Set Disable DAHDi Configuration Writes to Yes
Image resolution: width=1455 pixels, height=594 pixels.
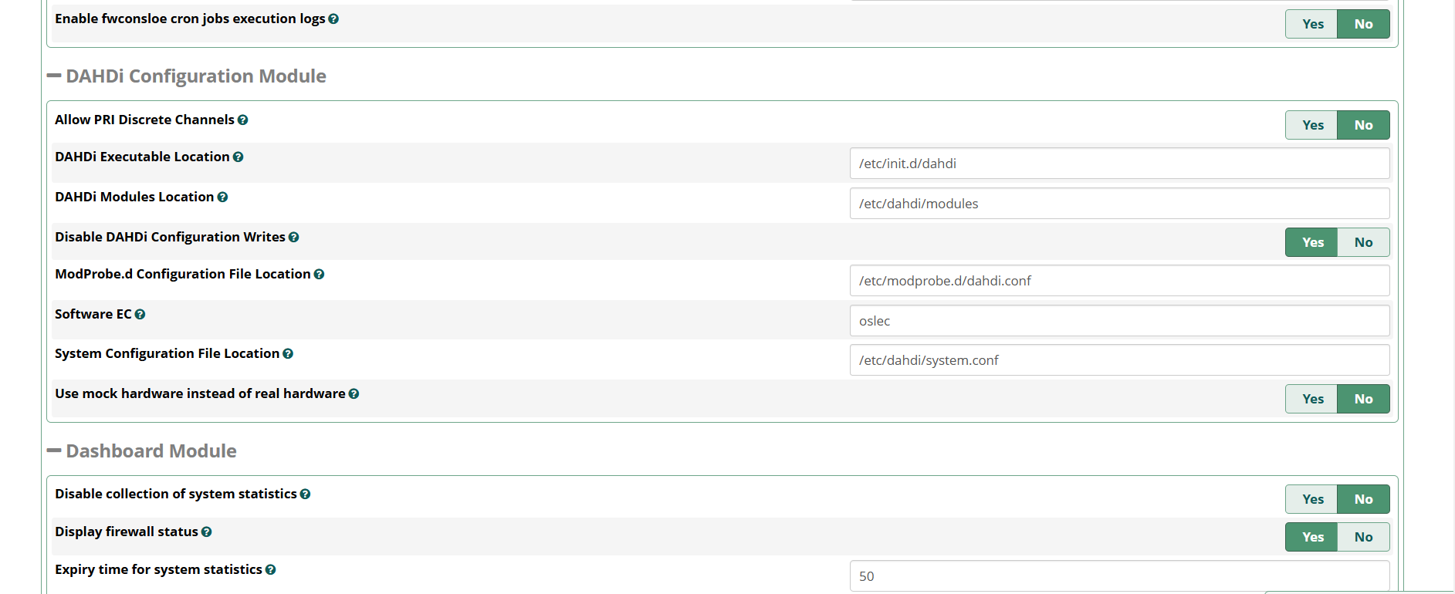[1311, 242]
